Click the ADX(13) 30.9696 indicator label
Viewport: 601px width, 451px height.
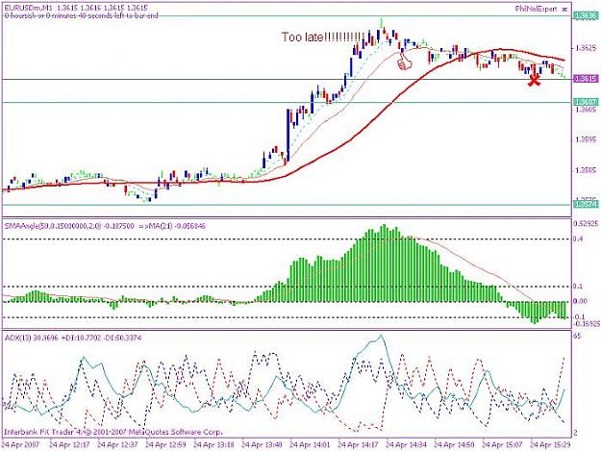coord(31,338)
